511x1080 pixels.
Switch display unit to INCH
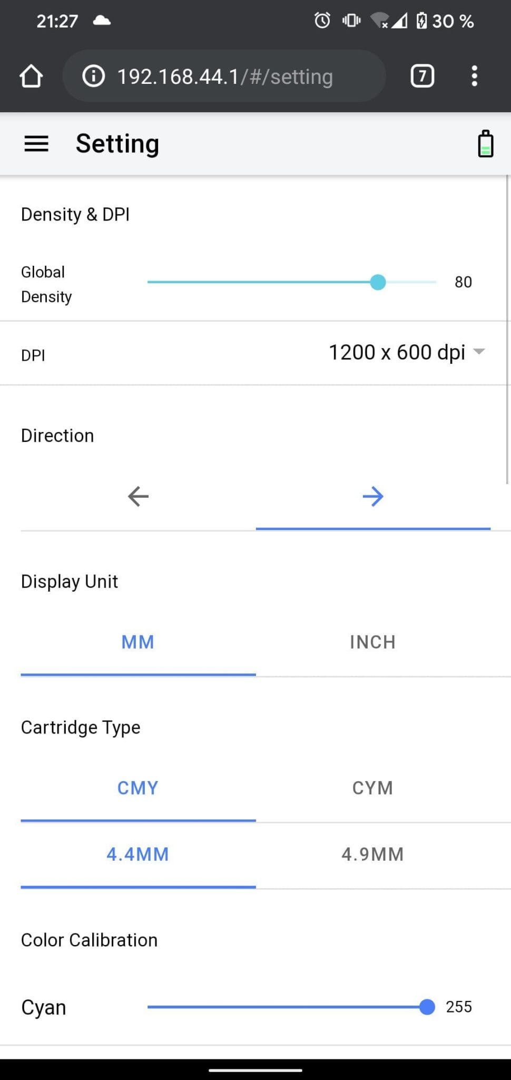tap(373, 642)
